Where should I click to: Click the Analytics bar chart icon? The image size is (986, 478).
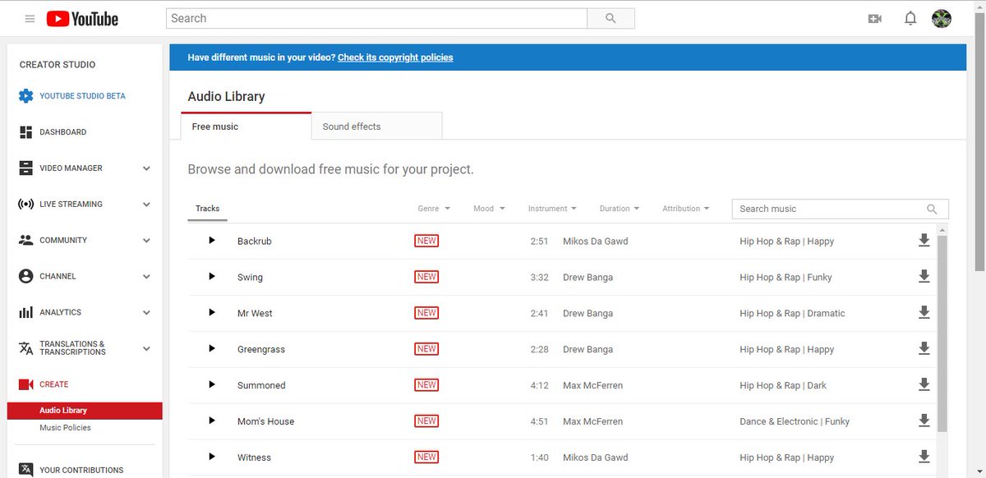25,313
